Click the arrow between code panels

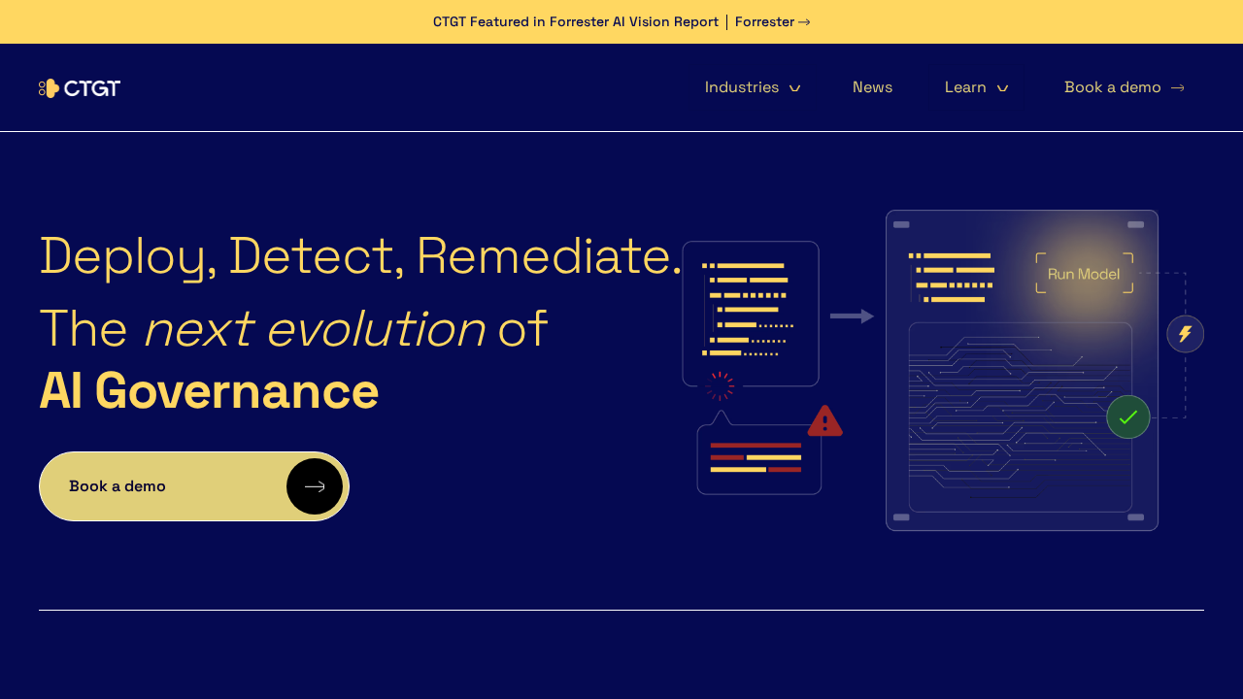coord(852,316)
